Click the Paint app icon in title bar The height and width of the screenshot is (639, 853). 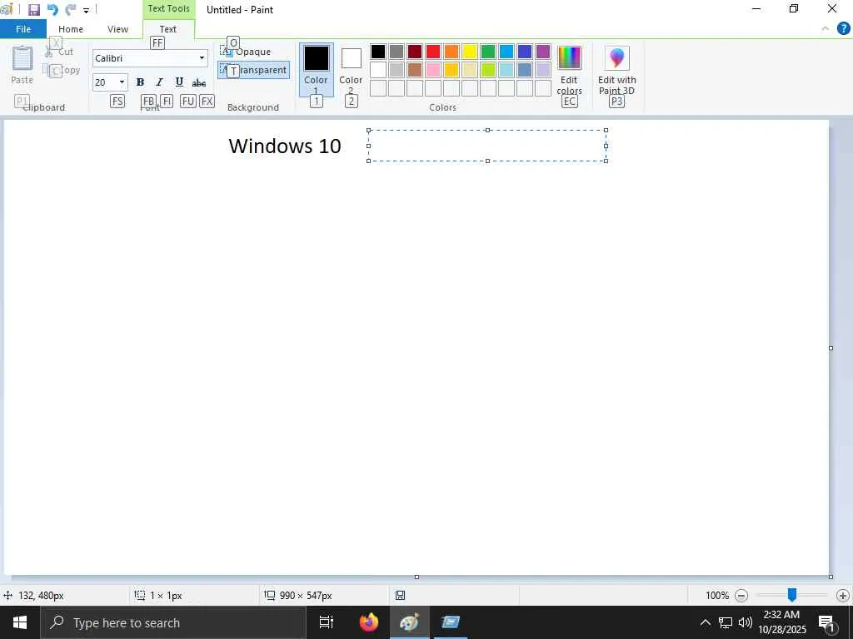(x=7, y=9)
